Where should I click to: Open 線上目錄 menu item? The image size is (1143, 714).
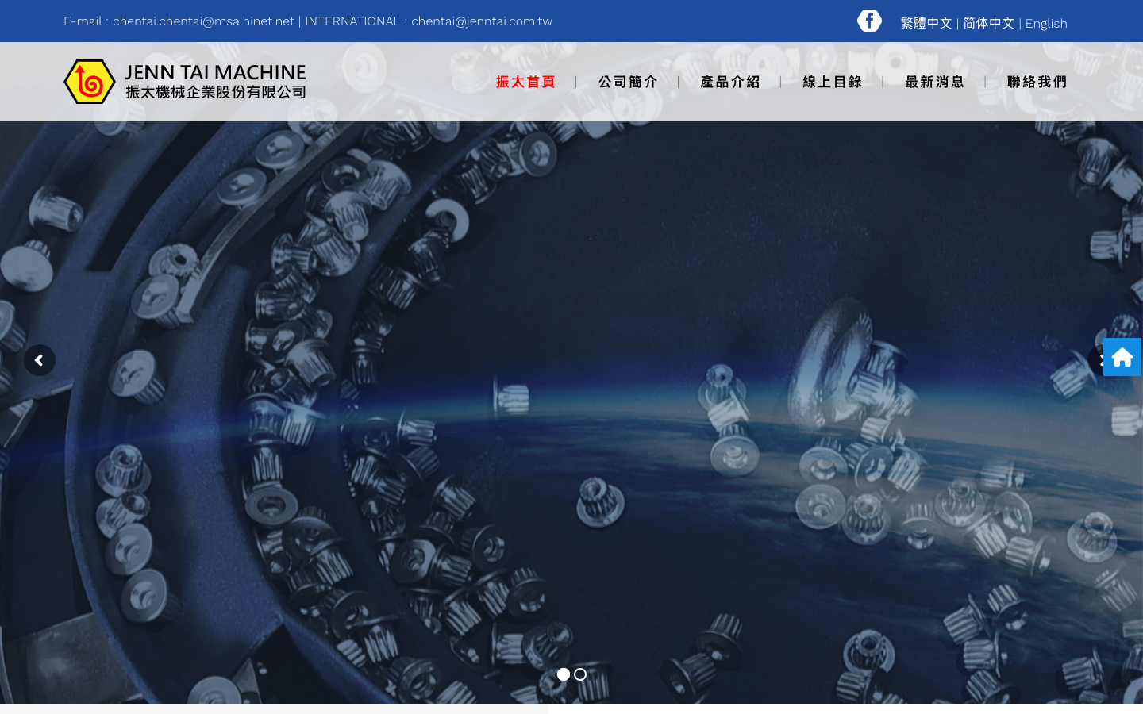tap(833, 82)
